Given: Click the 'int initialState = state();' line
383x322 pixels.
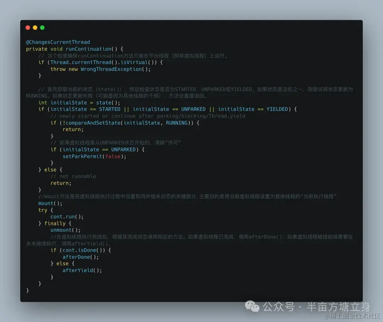Looking at the screenshot, I should tap(79, 103).
